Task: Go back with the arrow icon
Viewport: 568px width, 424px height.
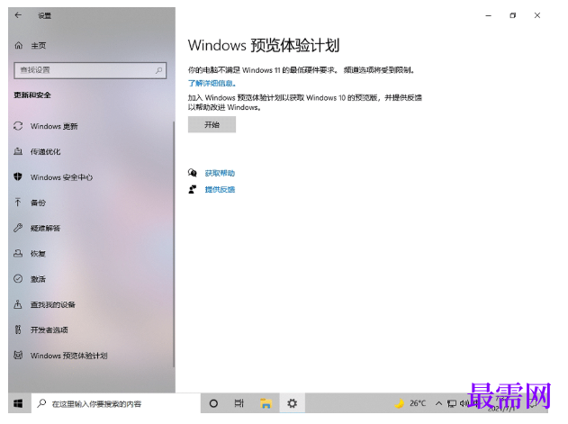Action: [x=18, y=15]
